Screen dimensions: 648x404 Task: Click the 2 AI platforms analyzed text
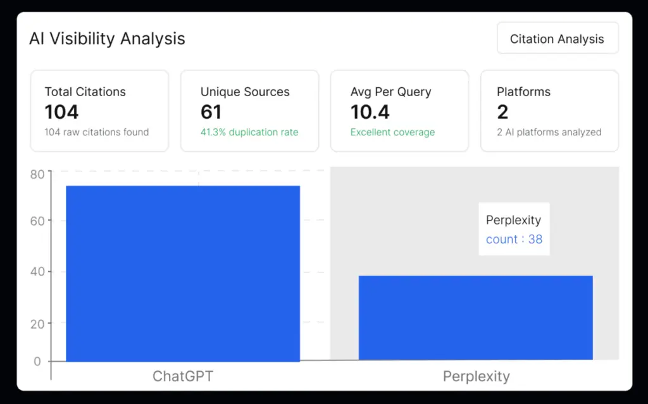(x=548, y=132)
